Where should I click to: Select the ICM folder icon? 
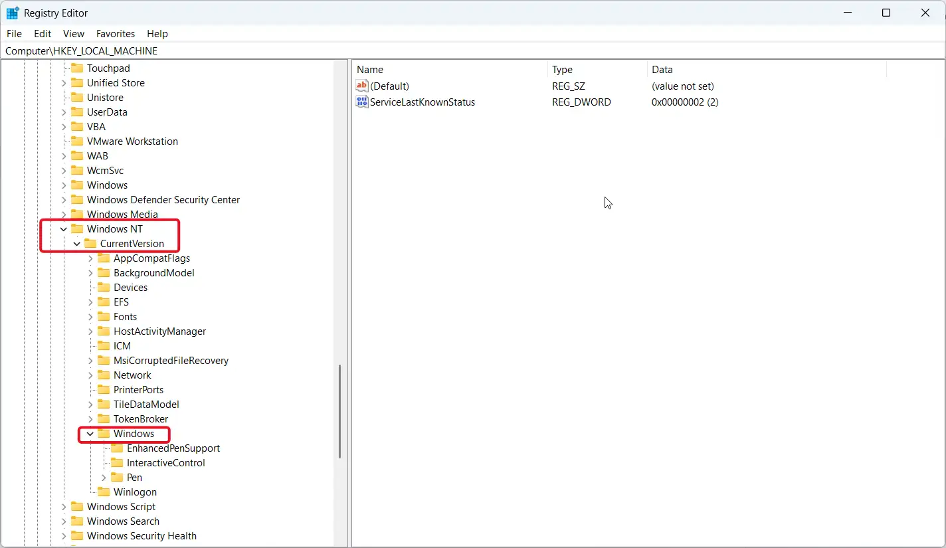point(104,346)
